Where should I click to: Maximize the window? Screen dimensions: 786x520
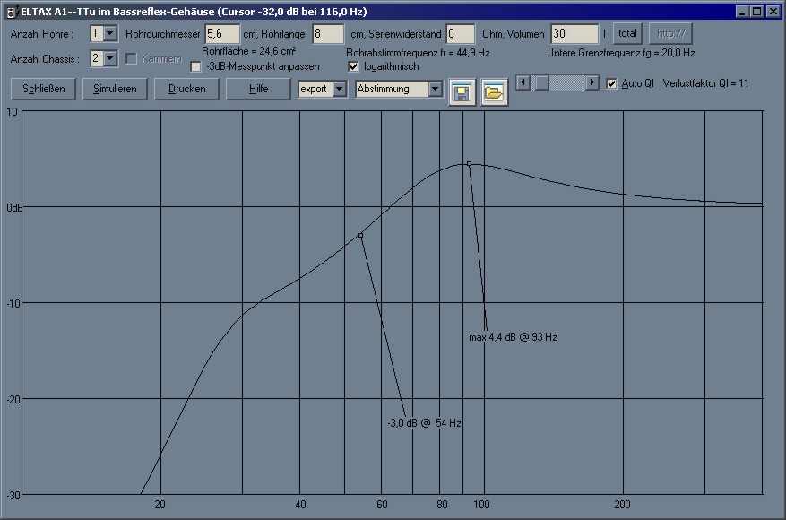tap(757, 11)
